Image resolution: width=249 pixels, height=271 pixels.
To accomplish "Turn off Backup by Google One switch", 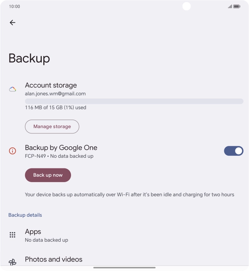I will 233,151.
